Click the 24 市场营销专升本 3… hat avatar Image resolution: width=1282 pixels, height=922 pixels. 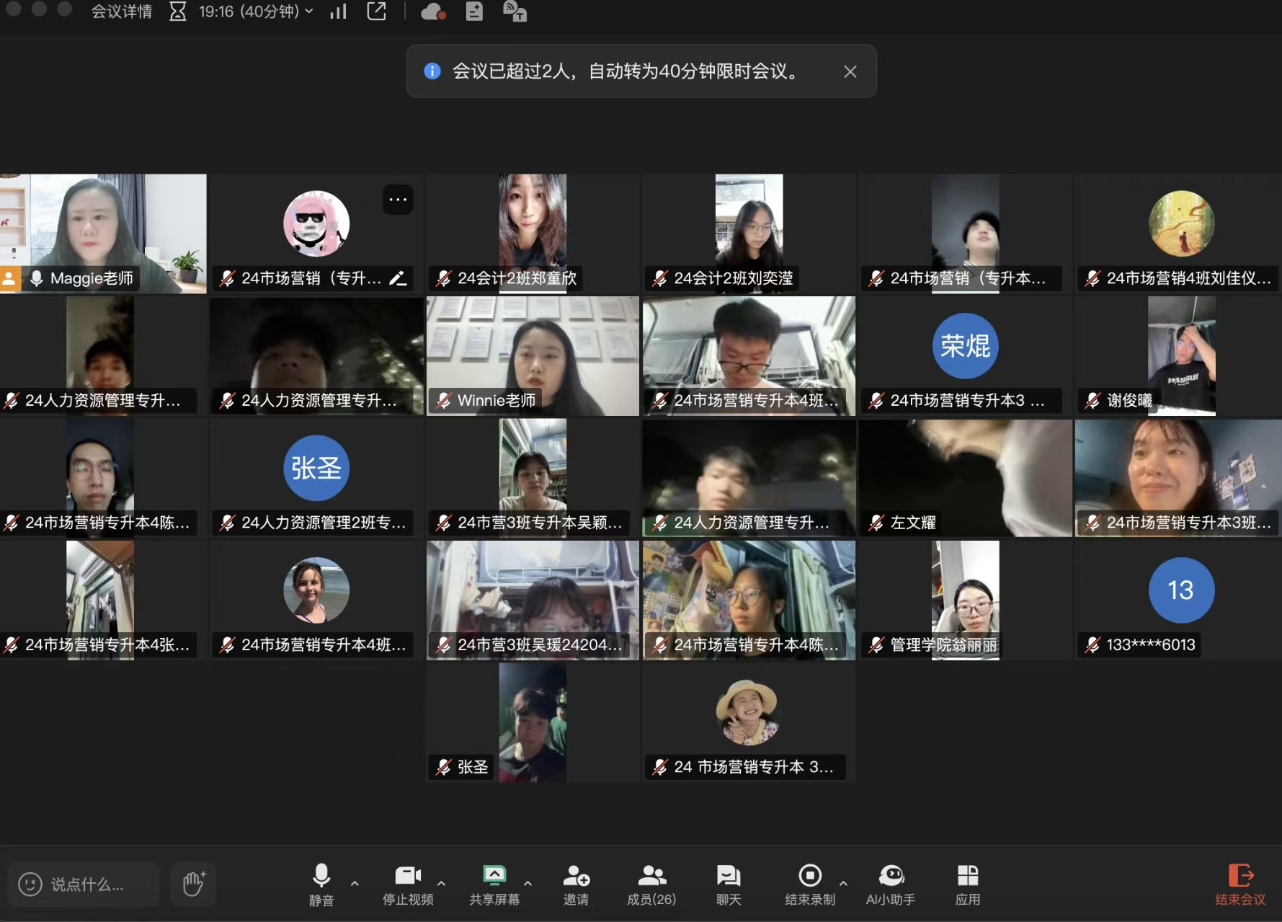747,713
